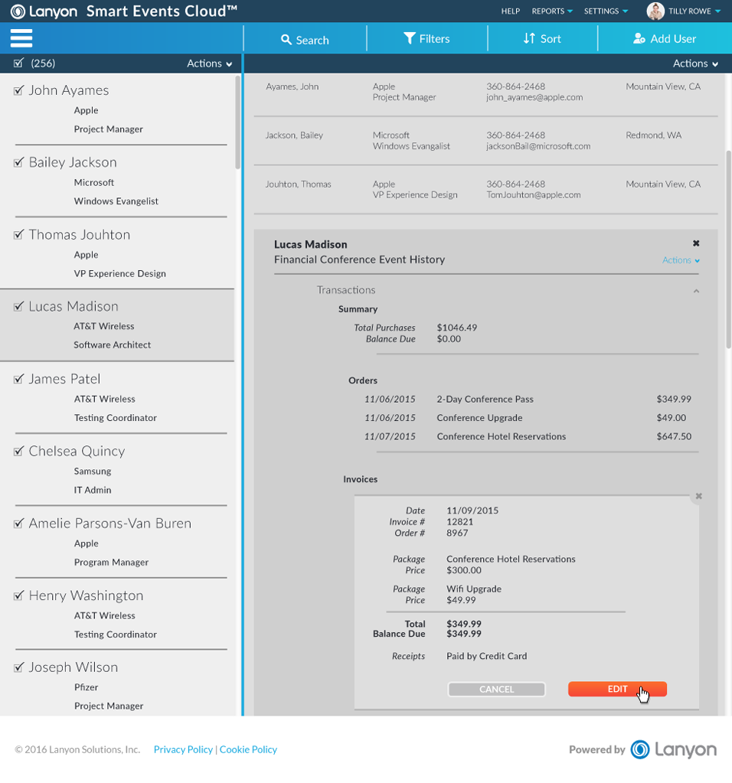Click Windows Evangelist title under Bailey Jackson

pos(116,201)
